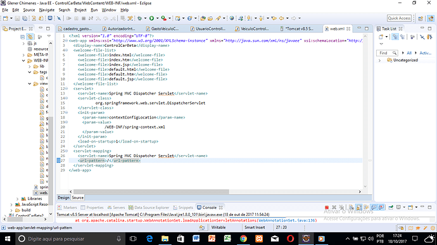Click the Save All toolbar icon
437x245 pixels.
coord(25,18)
